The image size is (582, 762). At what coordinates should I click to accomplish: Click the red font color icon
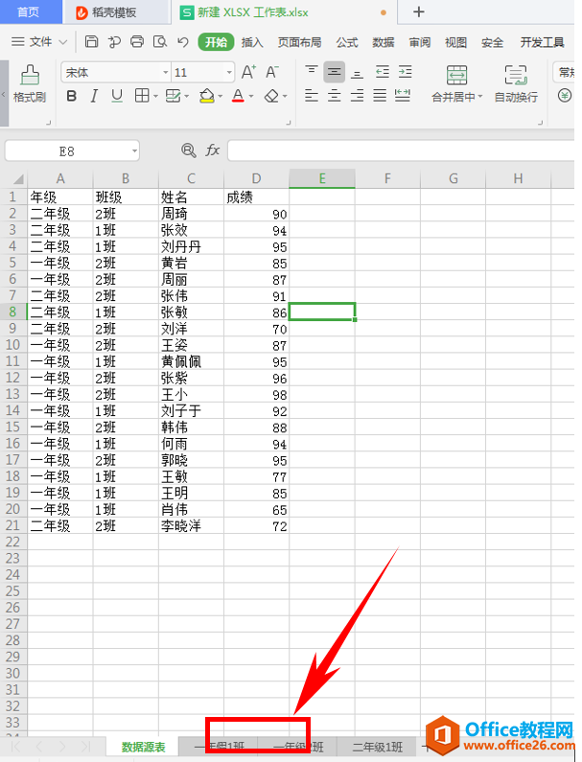coord(238,96)
